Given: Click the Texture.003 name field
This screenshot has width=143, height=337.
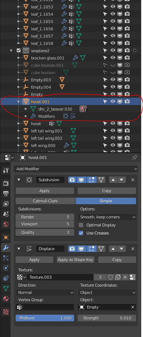Looking at the screenshot, I should pyautogui.click(x=60, y=277).
